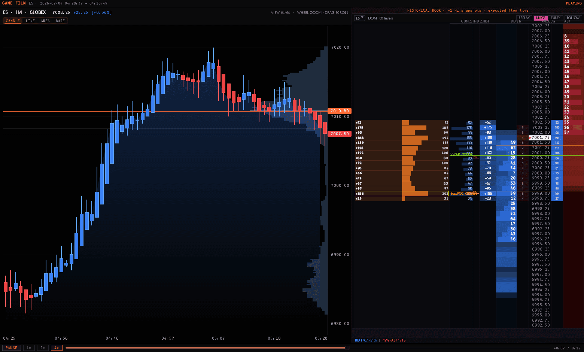Click the 6990.00 price axis label
The height and width of the screenshot is (352, 584).
click(340, 255)
